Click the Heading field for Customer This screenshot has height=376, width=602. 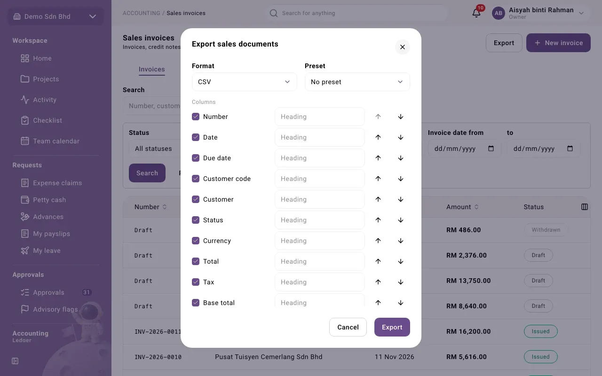coord(320,199)
